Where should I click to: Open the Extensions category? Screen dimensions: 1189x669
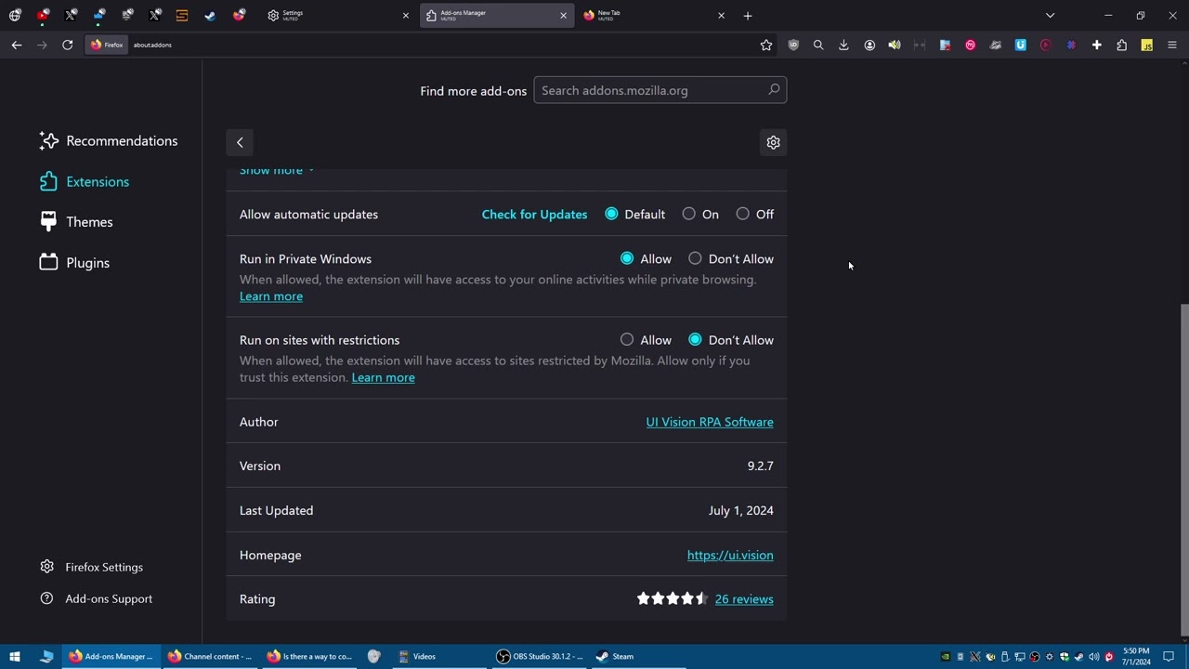[84, 182]
